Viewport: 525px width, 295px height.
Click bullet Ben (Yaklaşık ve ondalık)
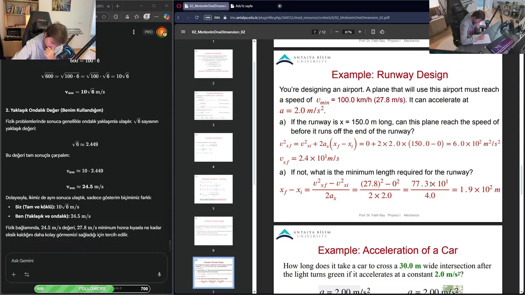click(53, 216)
